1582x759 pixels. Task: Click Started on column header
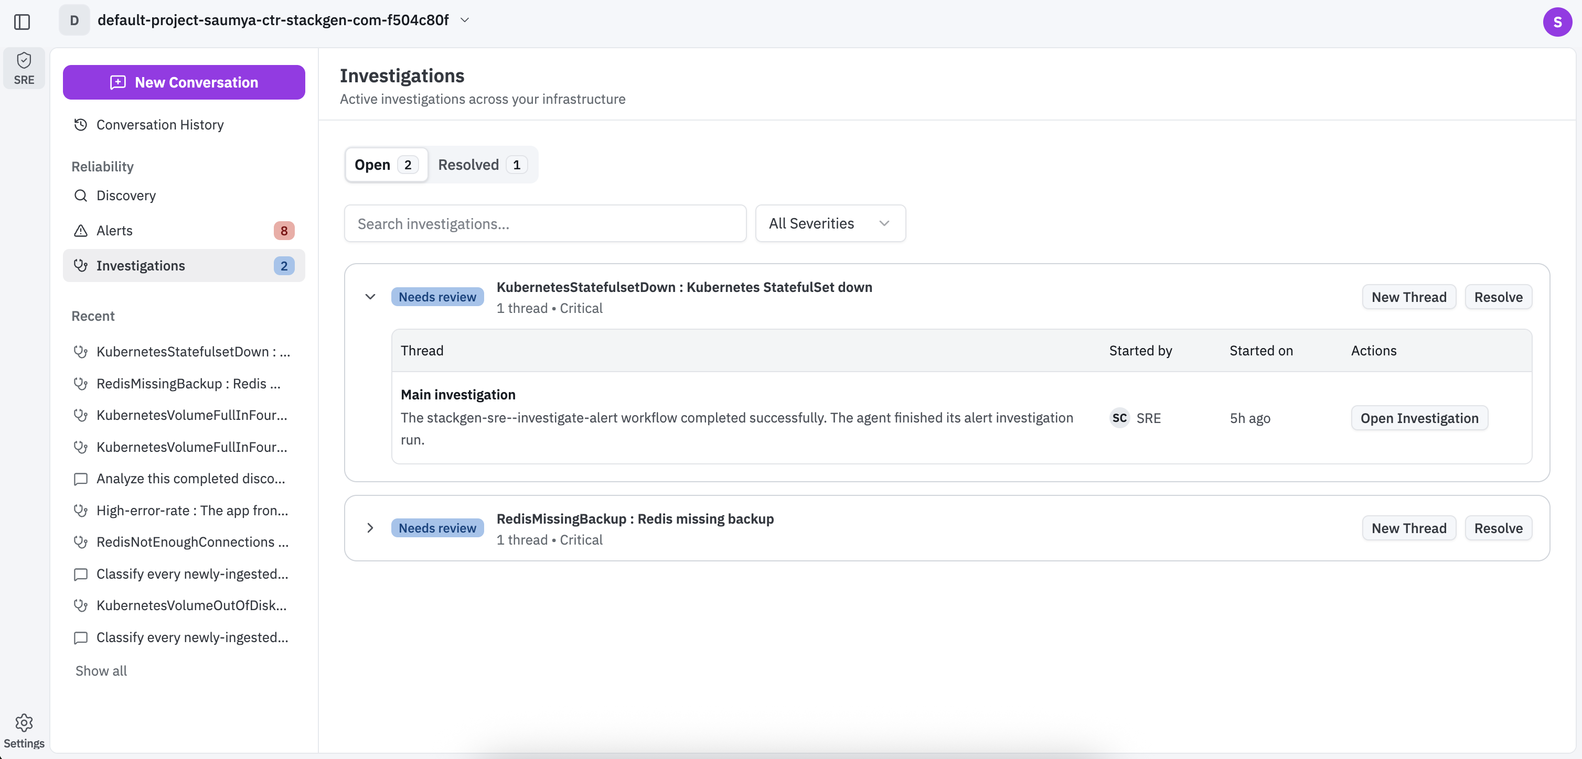1261,350
